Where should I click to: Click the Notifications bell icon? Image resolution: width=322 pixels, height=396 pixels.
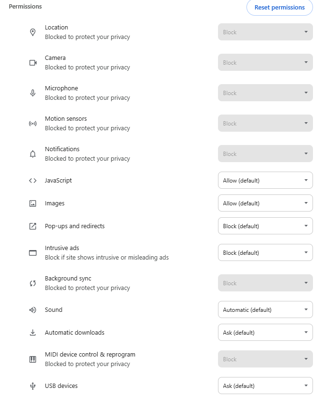click(33, 154)
